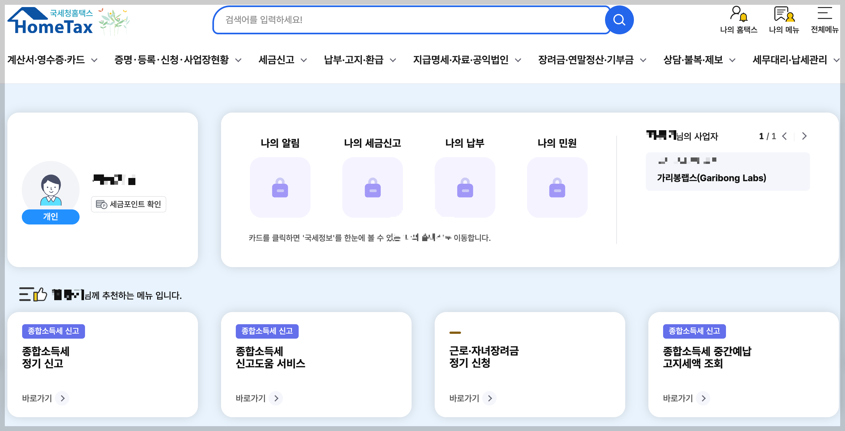Click the blue search magnifier button
The image size is (845, 431).
(619, 20)
